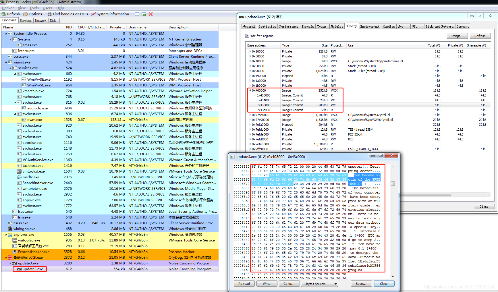The height and width of the screenshot is (292, 498).
Task: Select the audiodg.exe process icon
Action: tap(24, 108)
